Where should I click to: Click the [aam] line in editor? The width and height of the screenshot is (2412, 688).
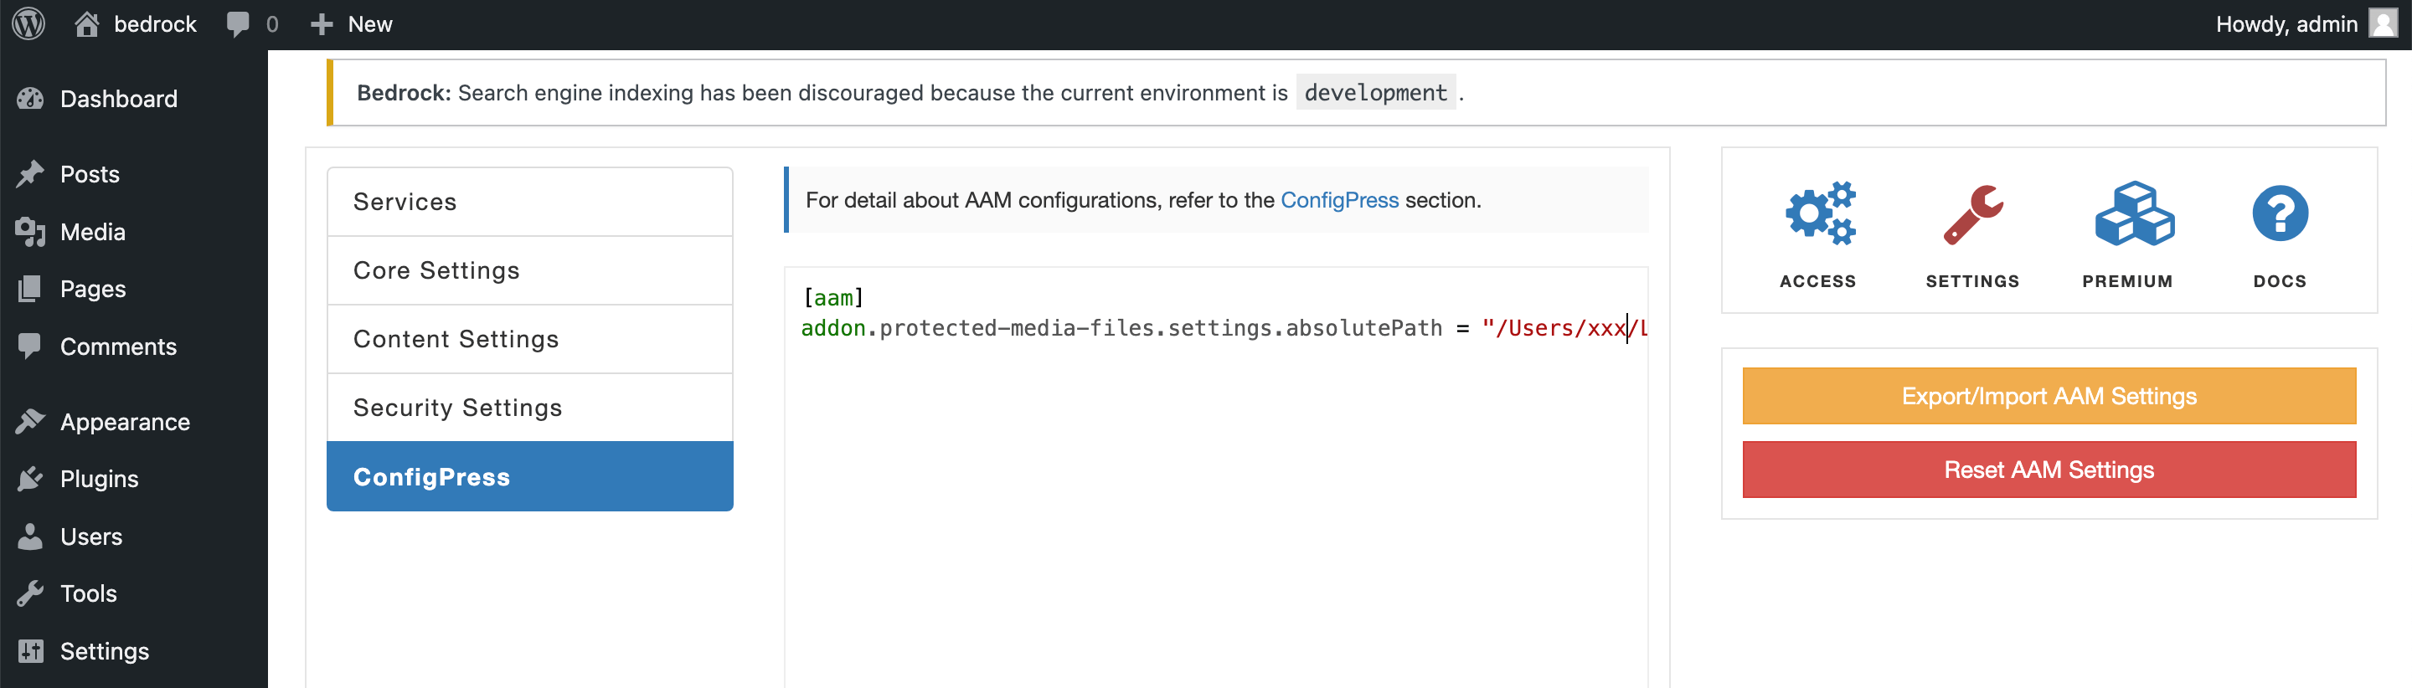[833, 298]
